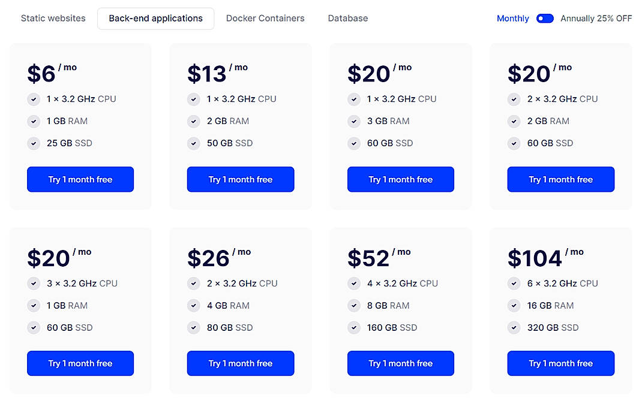Click the checkmark beside 16 GB RAM in the $104 plan
The width and height of the screenshot is (642, 401).
click(514, 306)
